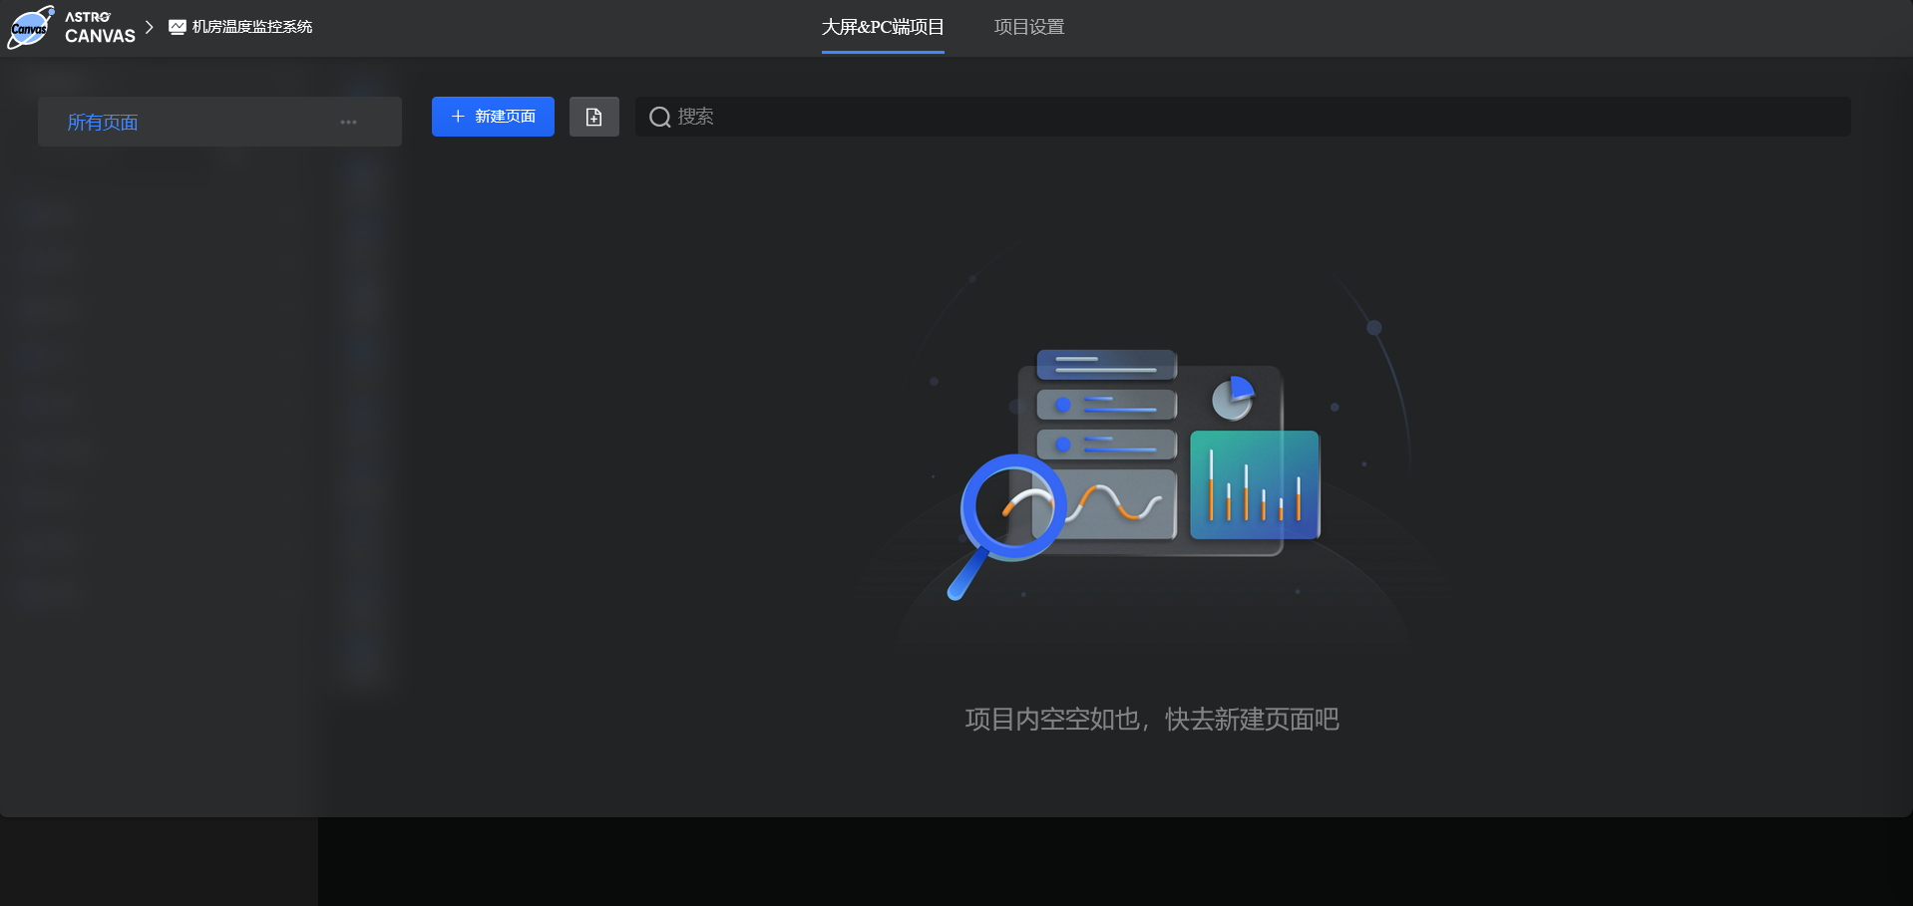The width and height of the screenshot is (1913, 906).
Task: Click the search magnifier icon
Action: (659, 117)
